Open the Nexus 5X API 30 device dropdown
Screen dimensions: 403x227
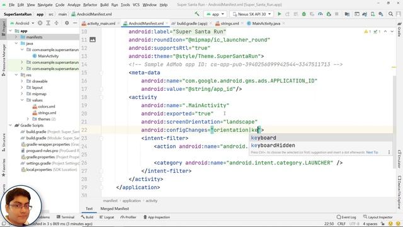[x=252, y=14]
